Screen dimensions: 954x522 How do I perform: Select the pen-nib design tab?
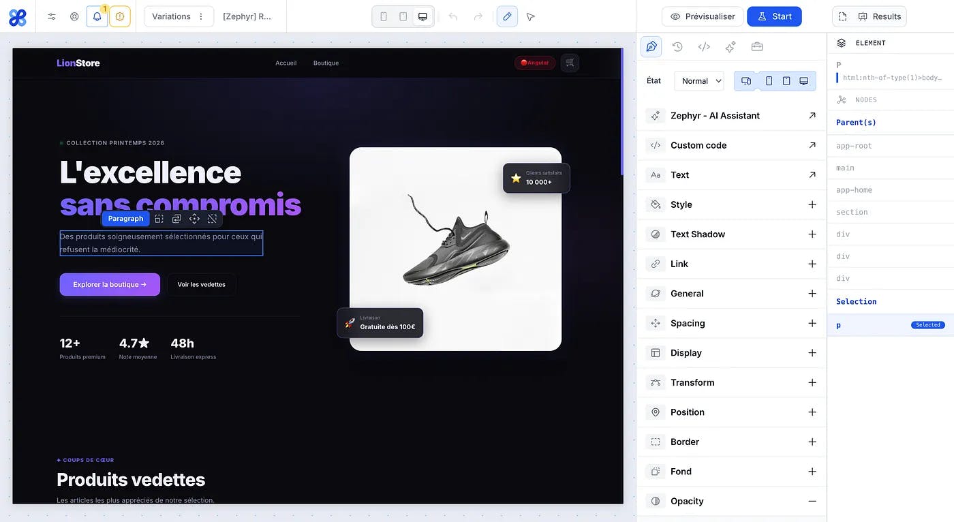[x=651, y=46]
